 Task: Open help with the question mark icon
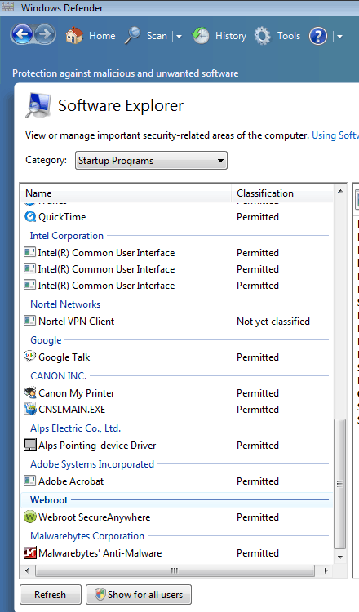(318, 36)
